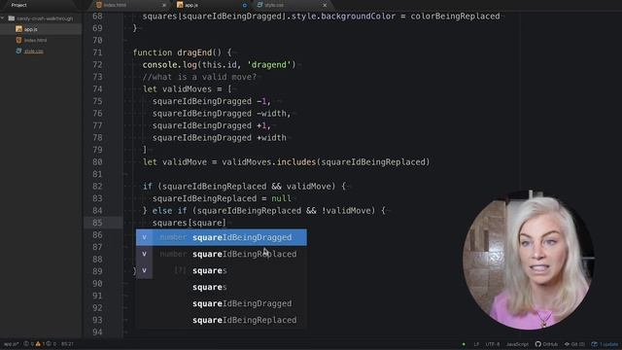Close the style.css tab
The image size is (622, 350).
pyautogui.click(x=325, y=5)
